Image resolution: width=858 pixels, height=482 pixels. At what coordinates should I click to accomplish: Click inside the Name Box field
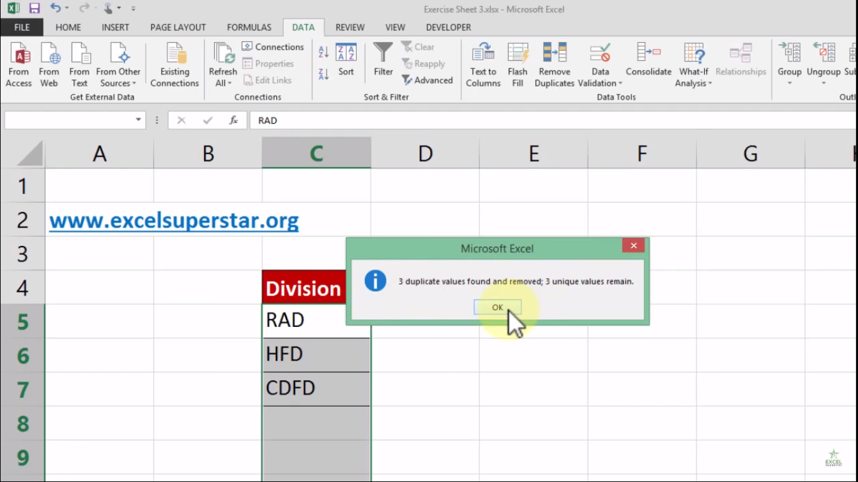point(68,120)
